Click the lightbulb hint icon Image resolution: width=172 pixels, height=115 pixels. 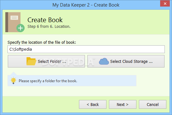(13, 80)
